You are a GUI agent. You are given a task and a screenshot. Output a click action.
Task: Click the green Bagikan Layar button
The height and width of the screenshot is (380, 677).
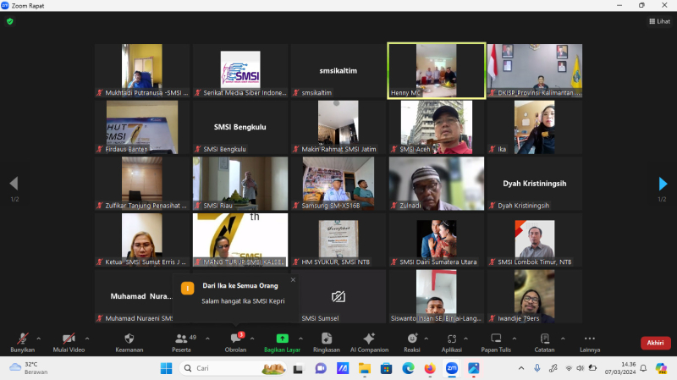pos(282,341)
